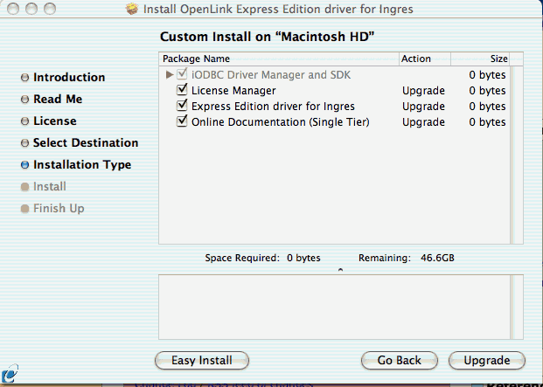
Task: Click the Installation Type blue step bullet
Action: [x=24, y=165]
